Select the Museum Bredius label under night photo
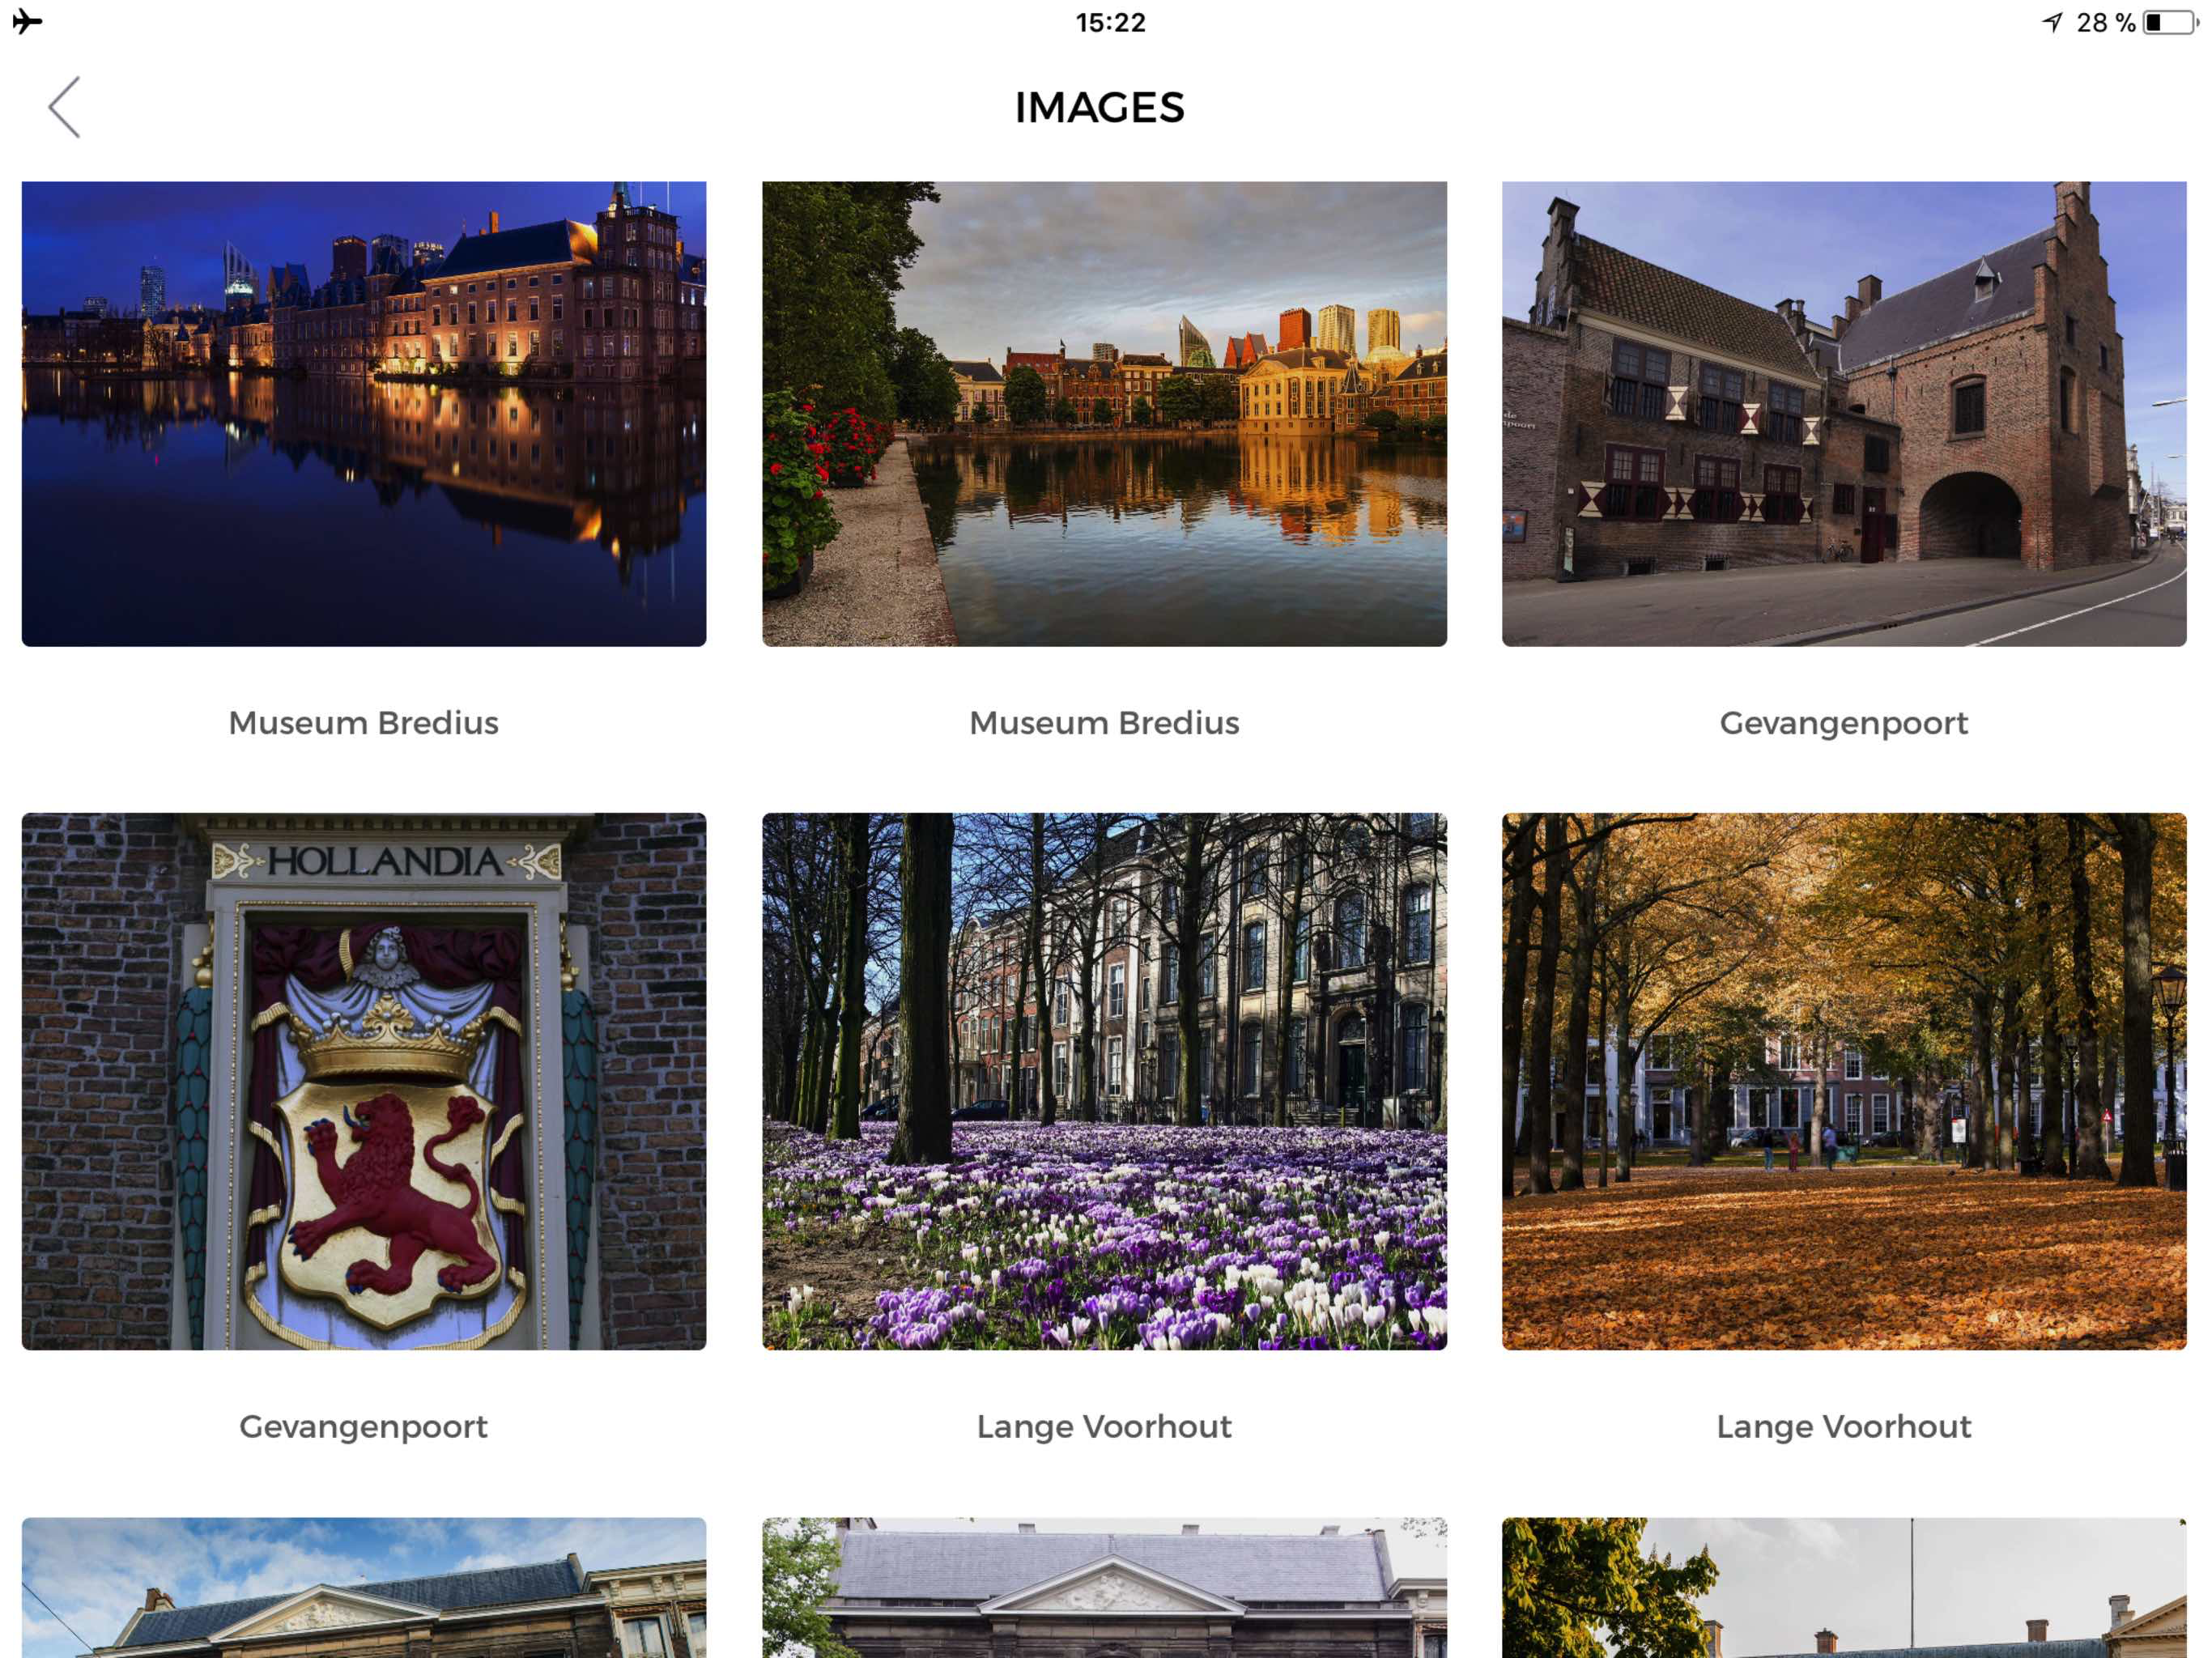The image size is (2212, 1658). [364, 723]
